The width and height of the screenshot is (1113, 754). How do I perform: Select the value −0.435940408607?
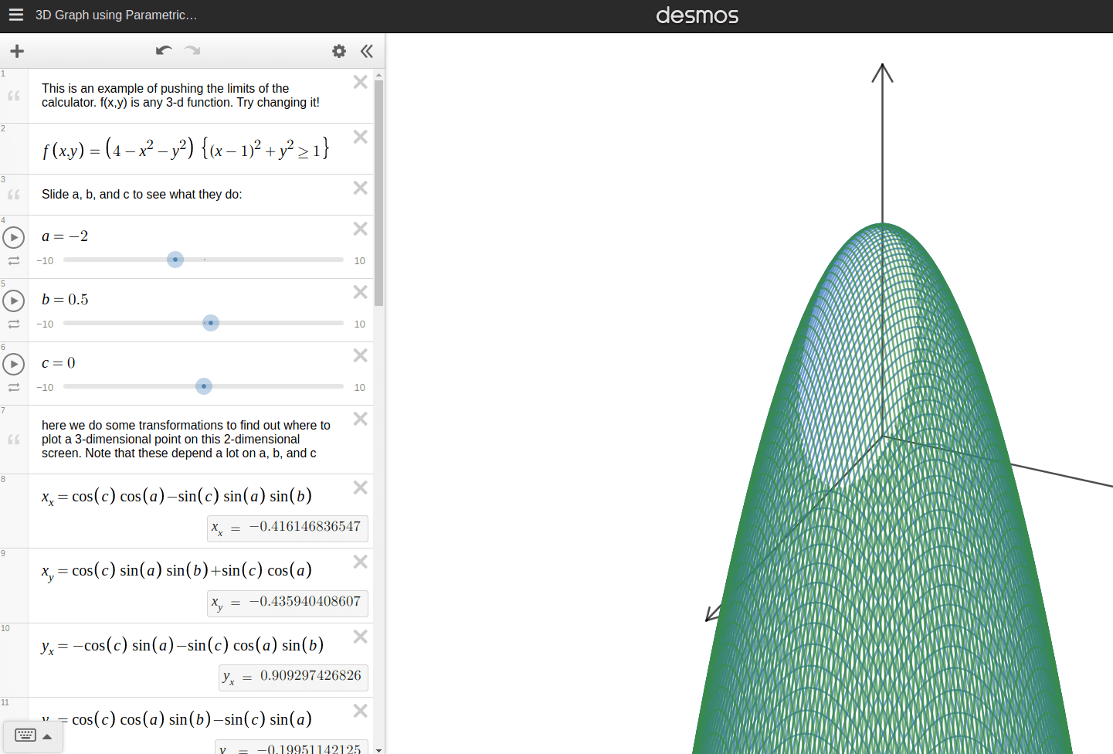click(x=304, y=602)
